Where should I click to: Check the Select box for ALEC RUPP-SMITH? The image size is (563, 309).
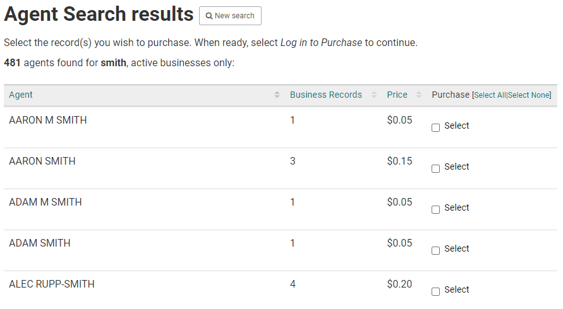(x=435, y=291)
